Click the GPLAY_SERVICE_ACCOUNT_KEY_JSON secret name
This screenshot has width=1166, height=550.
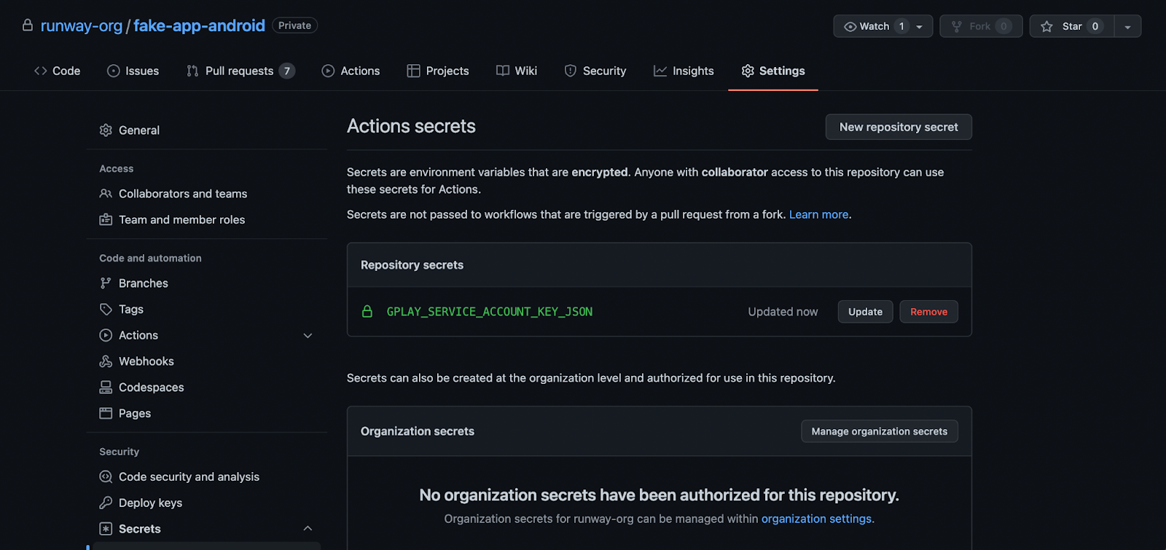pyautogui.click(x=490, y=312)
